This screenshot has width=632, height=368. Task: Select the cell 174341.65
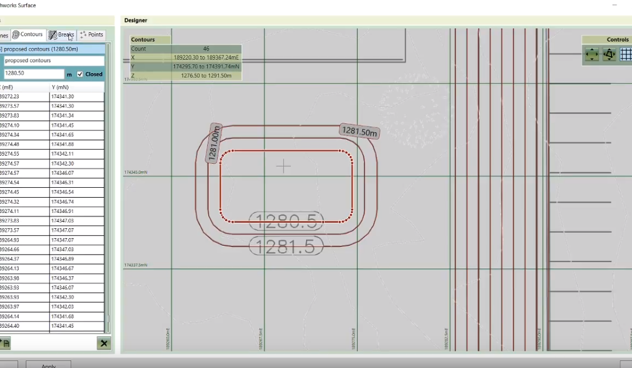pos(77,135)
